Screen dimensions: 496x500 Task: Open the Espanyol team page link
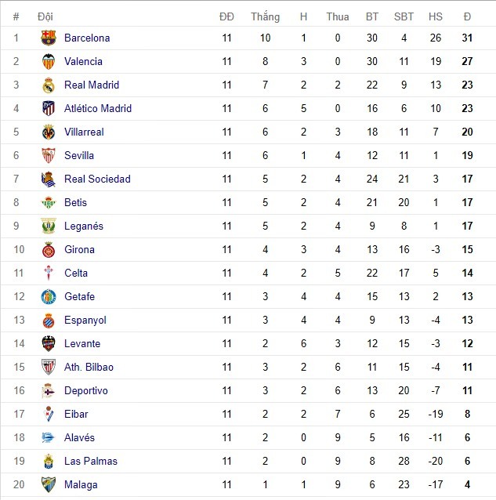[x=85, y=320]
